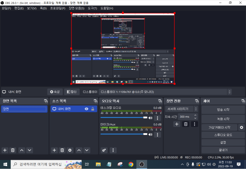
Task: Click the OBS Studio taskbar icon
Action: (x=142, y=164)
